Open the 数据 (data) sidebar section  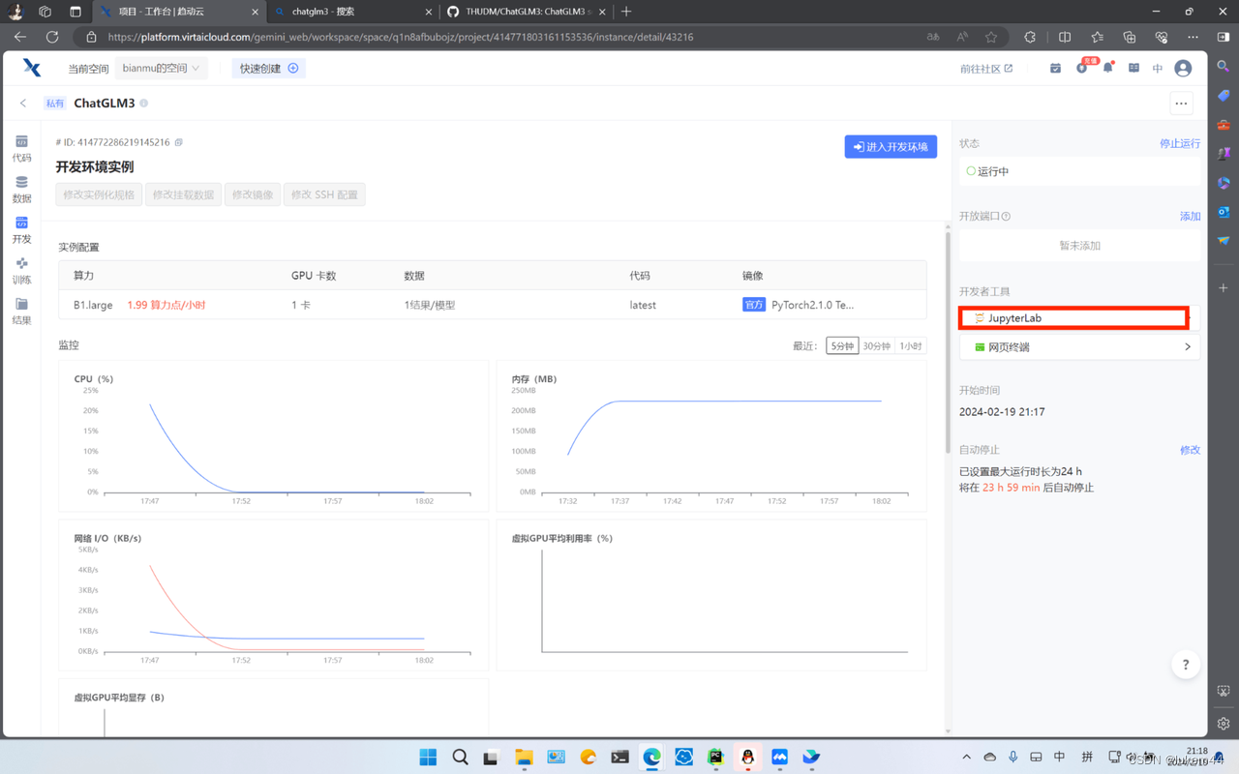[x=21, y=190]
